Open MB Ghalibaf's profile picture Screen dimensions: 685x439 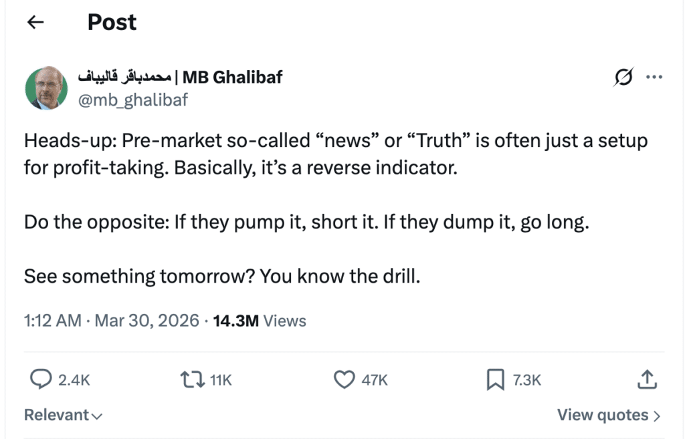tap(46, 88)
